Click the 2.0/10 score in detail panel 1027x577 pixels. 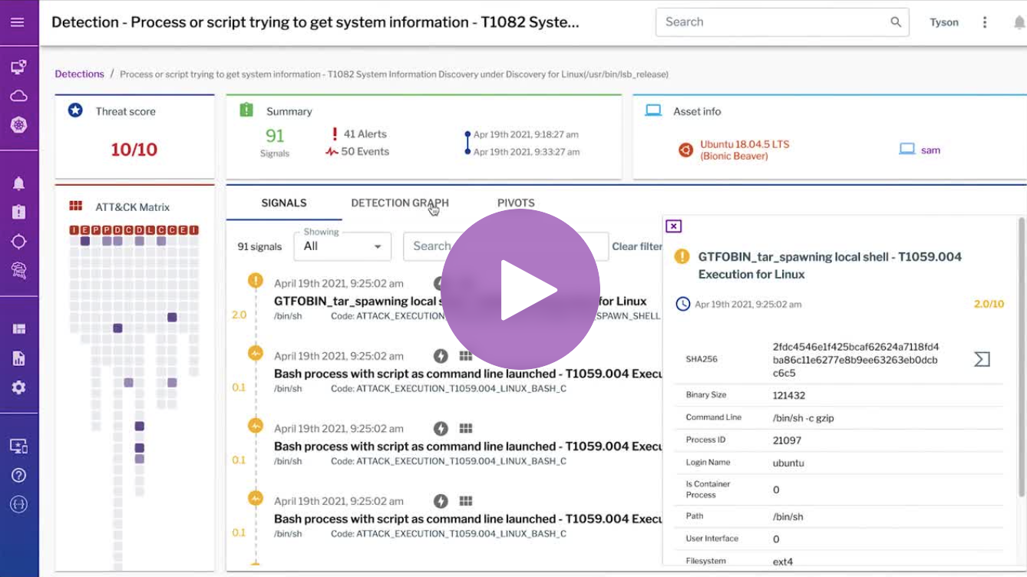pyautogui.click(x=989, y=304)
